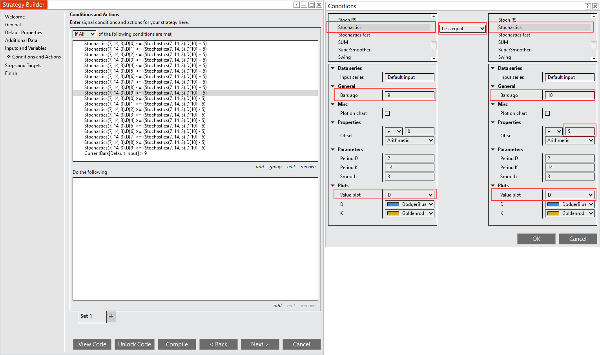This screenshot has height=355, width=600.
Task: Select SUM in left indicator list
Action: (x=343, y=42)
